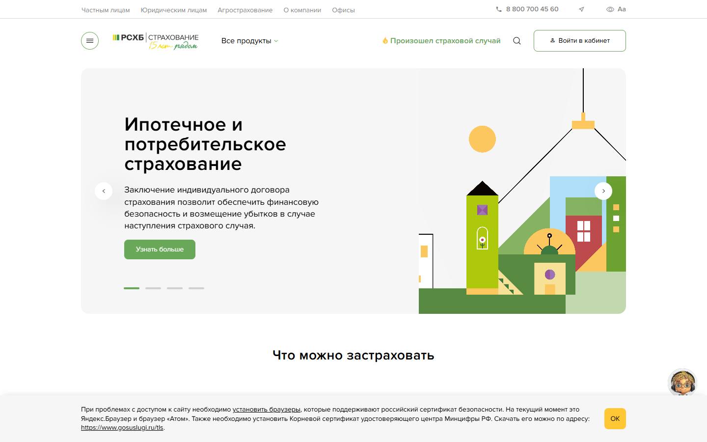Toggle the accessibility eye Aa mode
Image resolution: width=707 pixels, height=442 pixels.
click(x=616, y=9)
